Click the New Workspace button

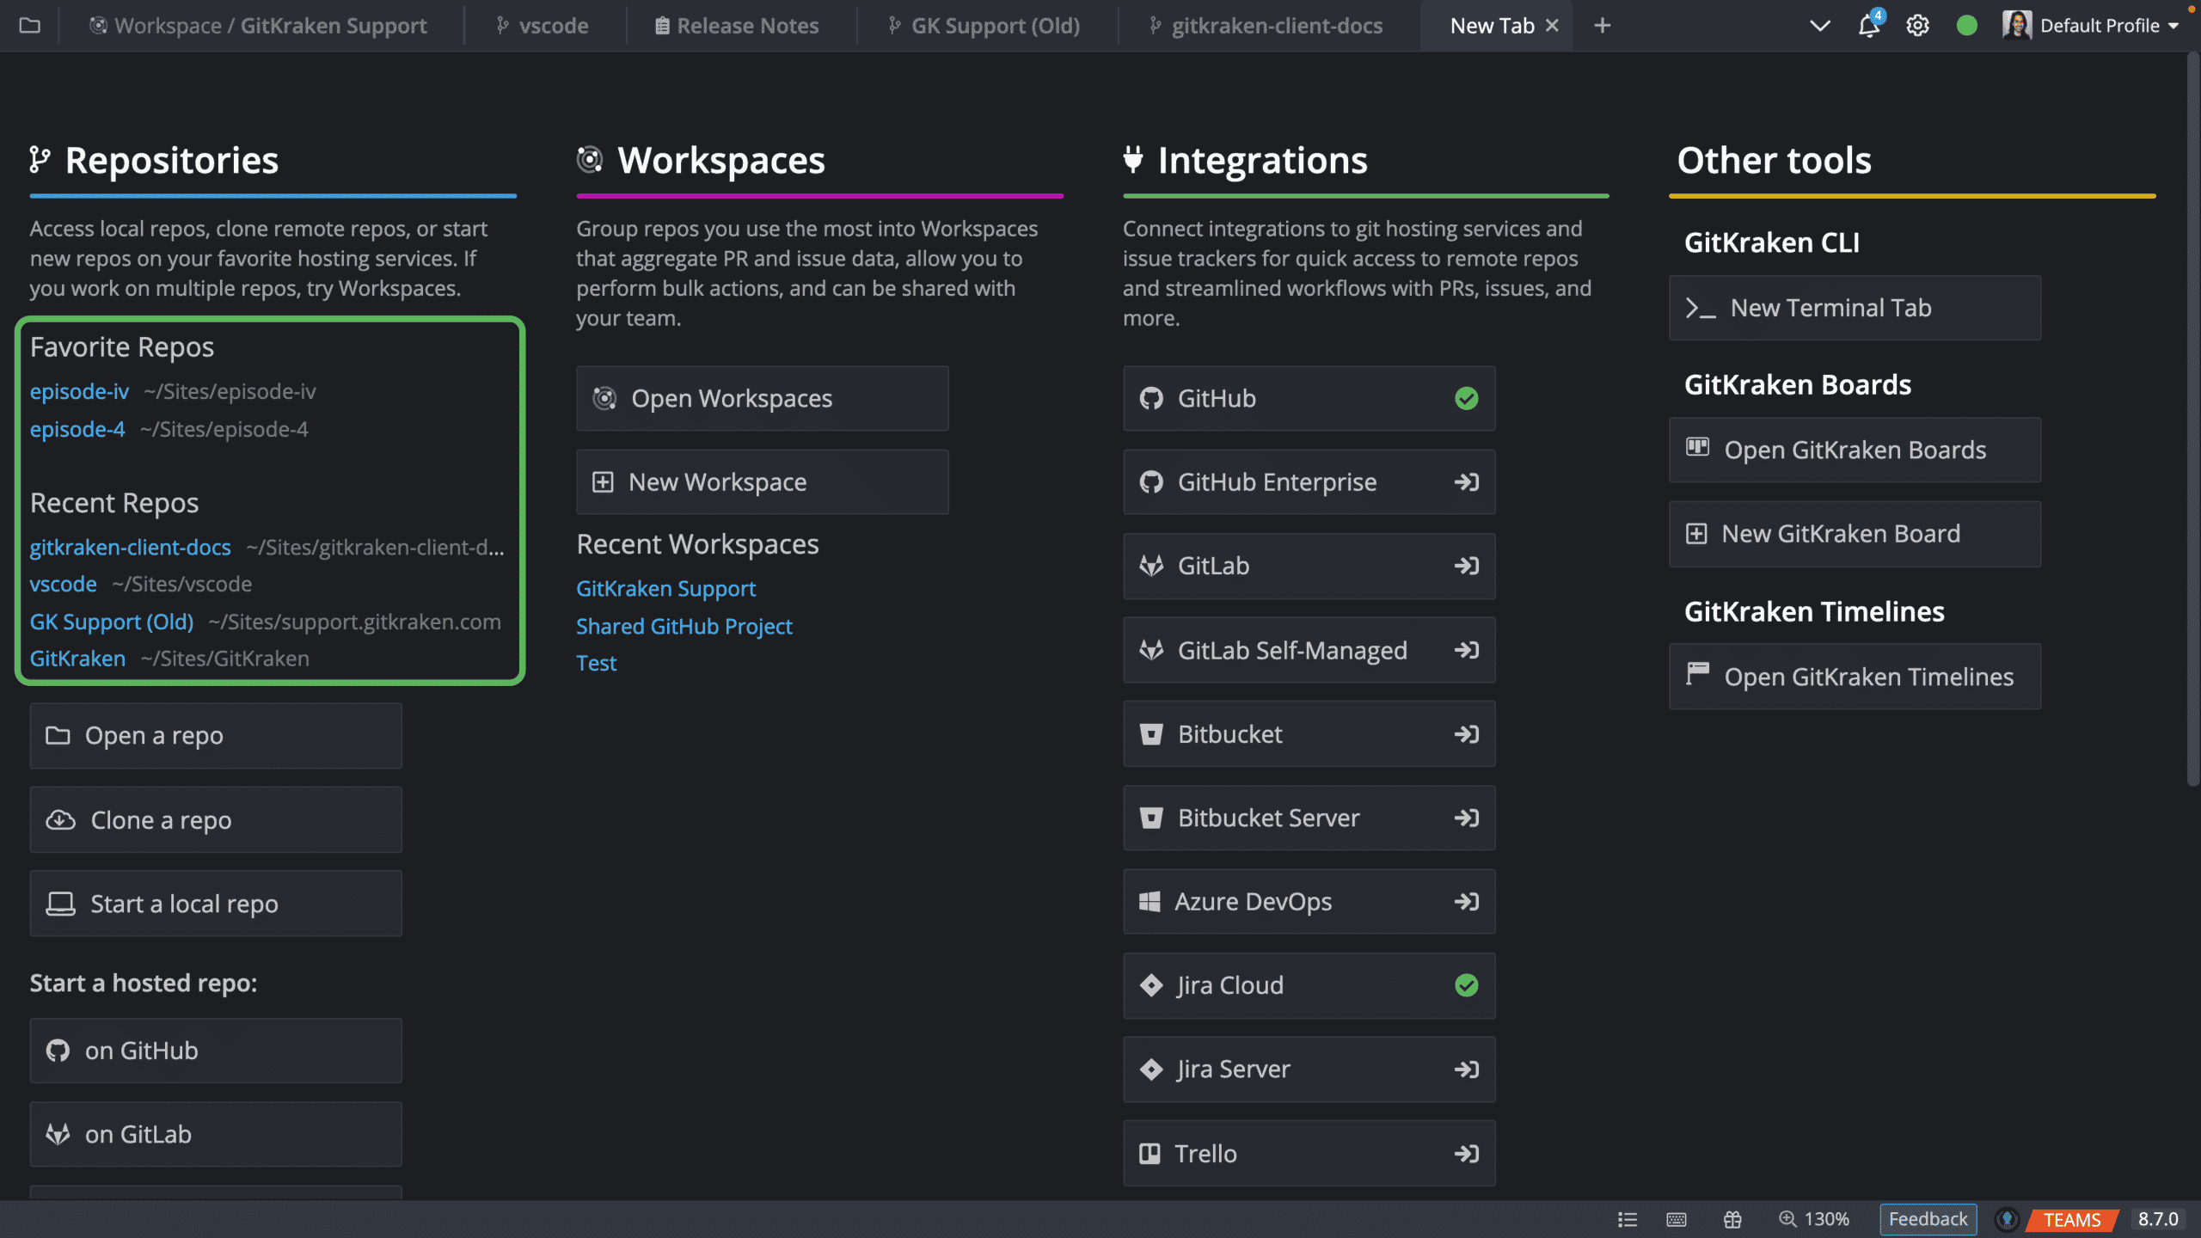point(763,482)
